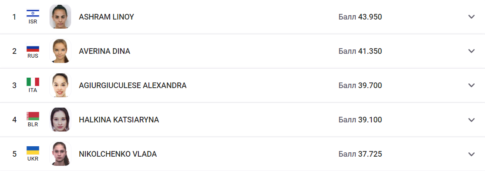Click the Belarus flag icon
Screen dimensions: 485x171
33,116
